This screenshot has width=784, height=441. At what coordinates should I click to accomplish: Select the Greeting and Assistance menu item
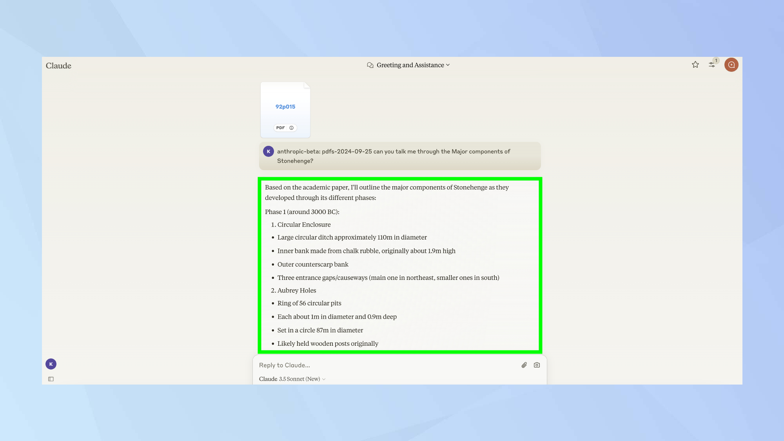point(408,65)
